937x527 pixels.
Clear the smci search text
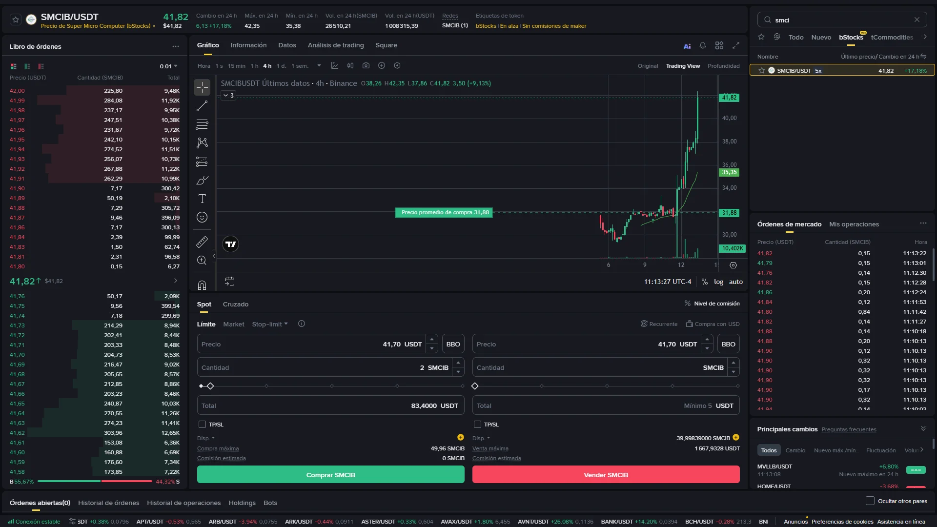tap(917, 20)
